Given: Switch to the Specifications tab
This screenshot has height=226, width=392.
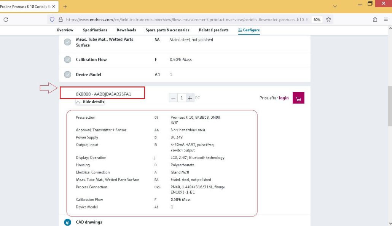Looking at the screenshot, I should pos(95,30).
